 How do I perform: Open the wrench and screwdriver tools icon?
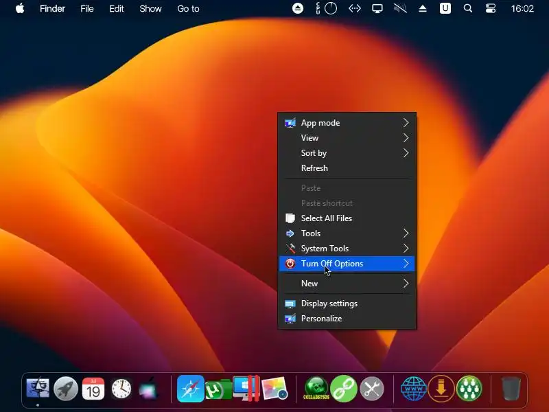pyautogui.click(x=372, y=389)
